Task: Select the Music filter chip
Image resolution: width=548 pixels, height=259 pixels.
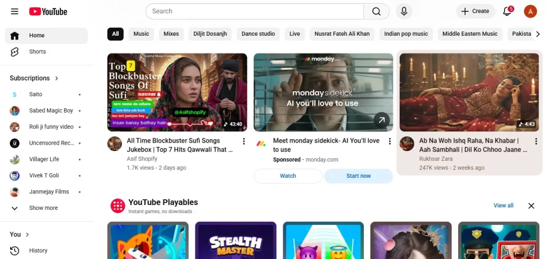Action: coord(141,34)
